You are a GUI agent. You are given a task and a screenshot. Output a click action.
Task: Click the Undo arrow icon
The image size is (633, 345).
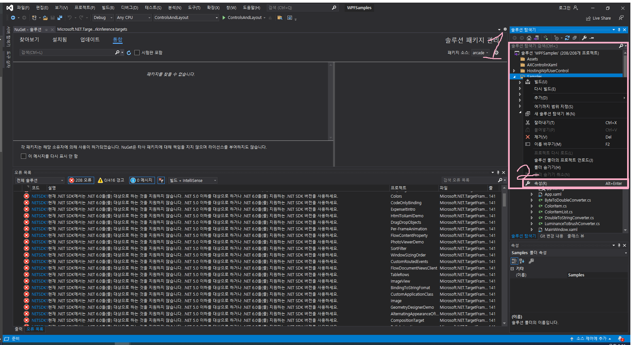(69, 18)
